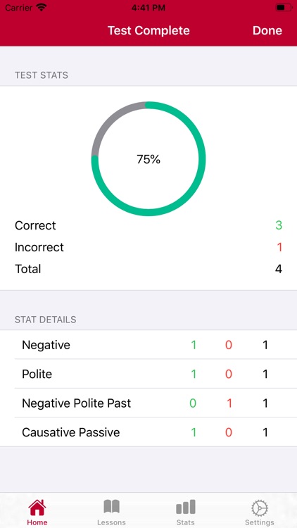This screenshot has width=297, height=528.
Task: Tap the Lessons tab label
Action: pyautogui.click(x=111, y=522)
